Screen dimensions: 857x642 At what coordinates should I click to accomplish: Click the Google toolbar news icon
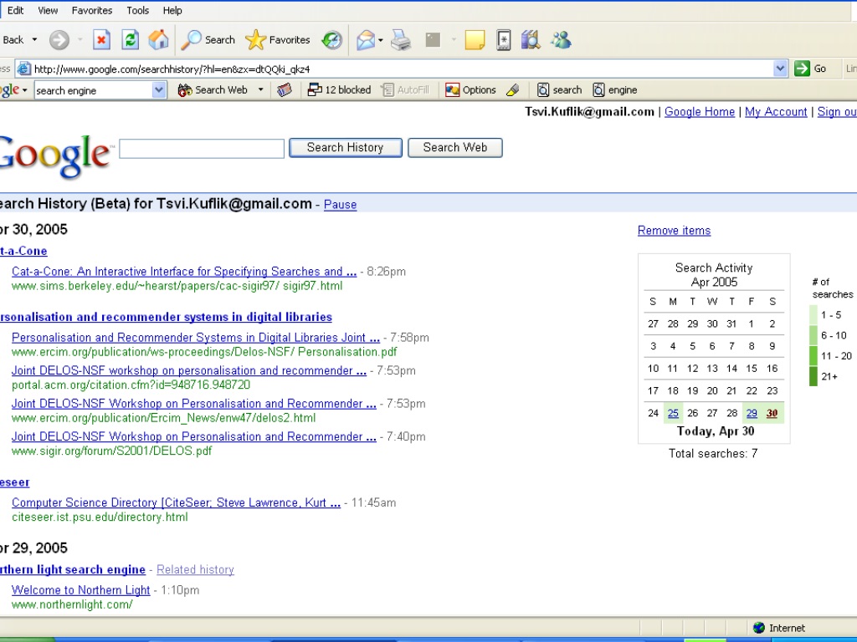point(285,90)
